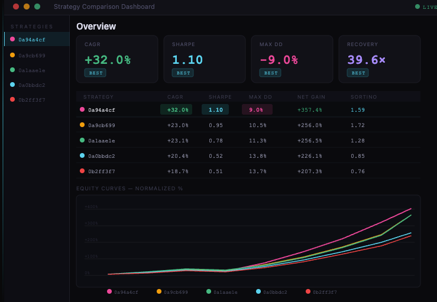Click highlighted 9.0% Max DD table cell
The image size is (437, 302).
tap(257, 109)
